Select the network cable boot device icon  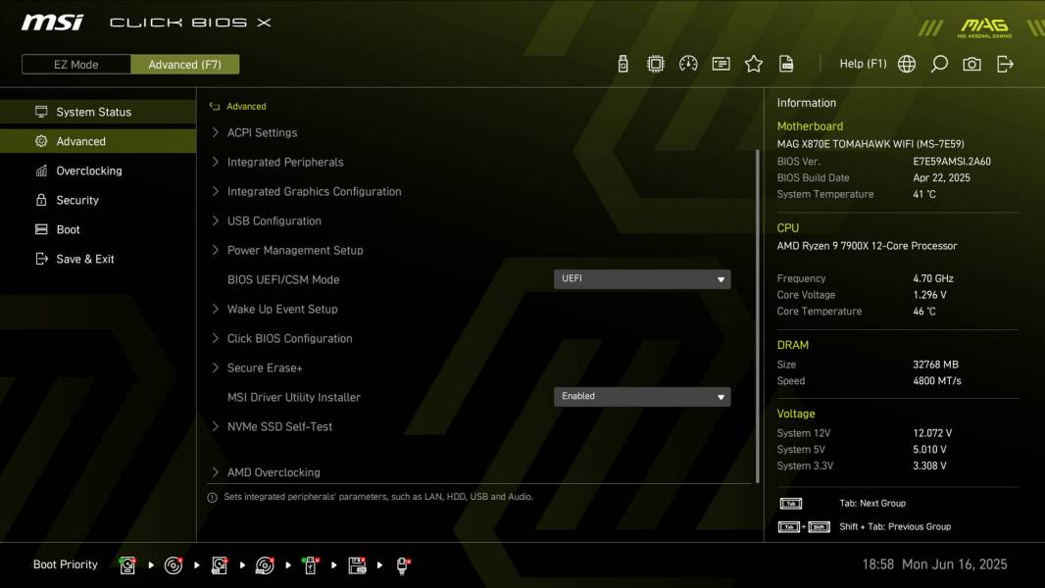coord(403,564)
